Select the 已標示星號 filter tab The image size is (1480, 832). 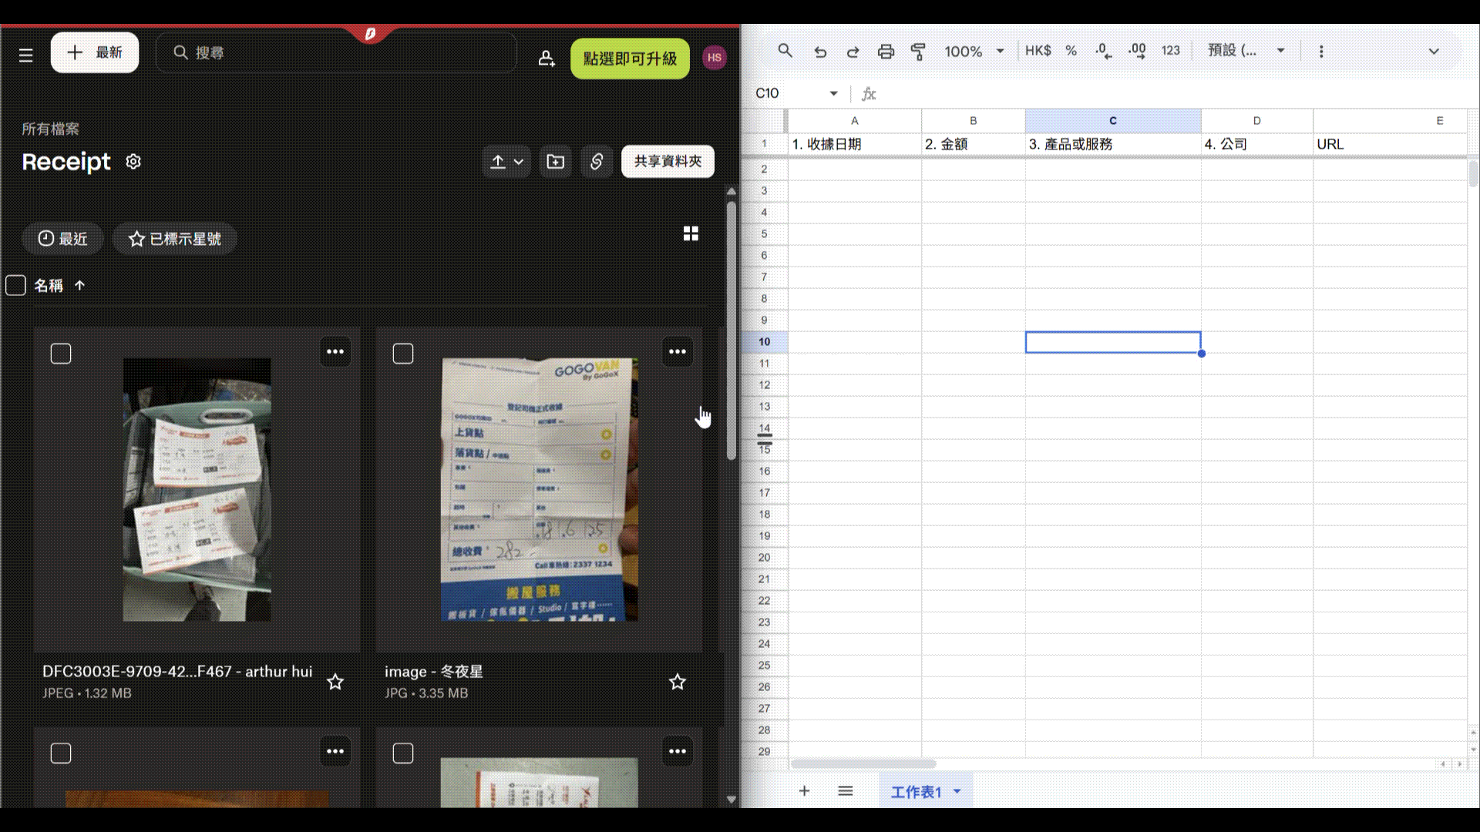tap(175, 239)
